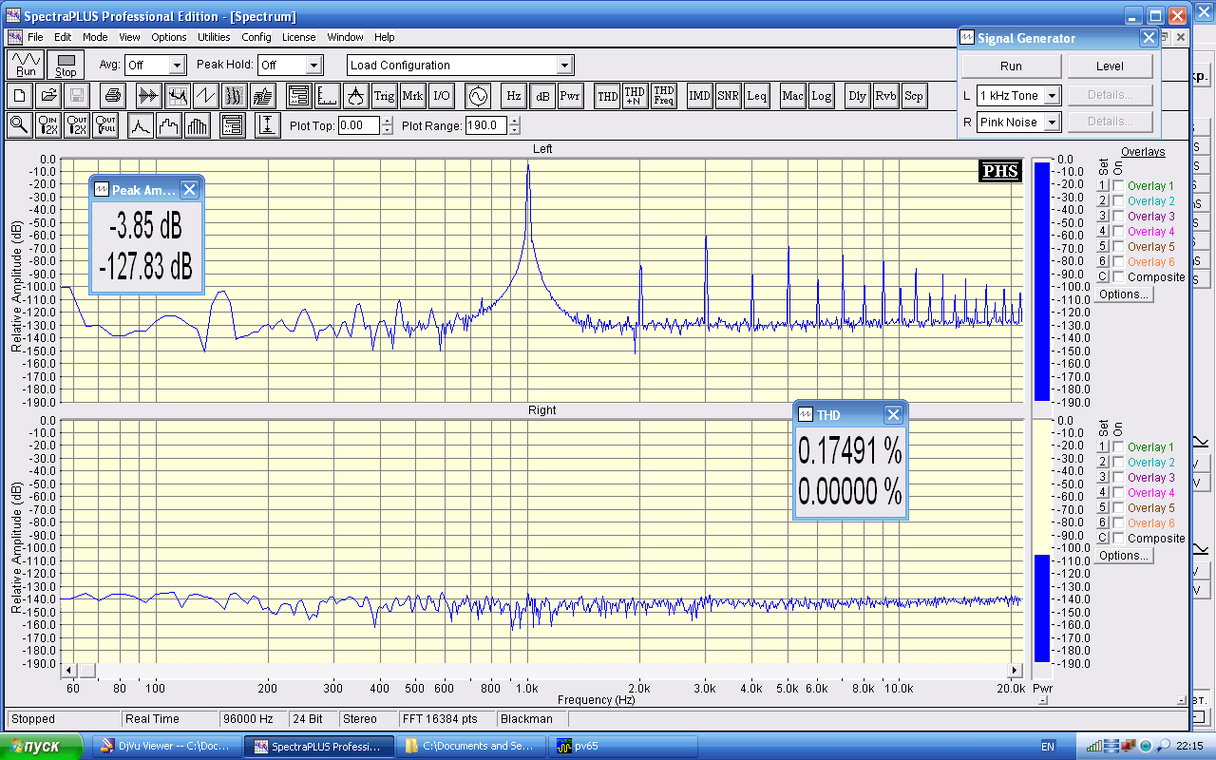The image size is (1216, 760).
Task: Click the SNR toolbar icon
Action: point(728,96)
